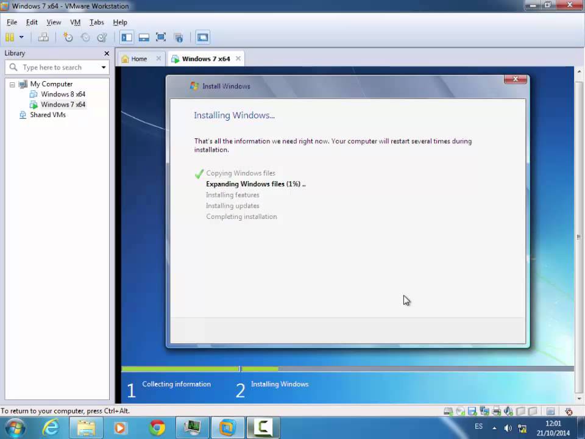Image resolution: width=585 pixels, height=439 pixels.
Task: Select Windows 7 x64 in library tree
Action: coord(63,104)
